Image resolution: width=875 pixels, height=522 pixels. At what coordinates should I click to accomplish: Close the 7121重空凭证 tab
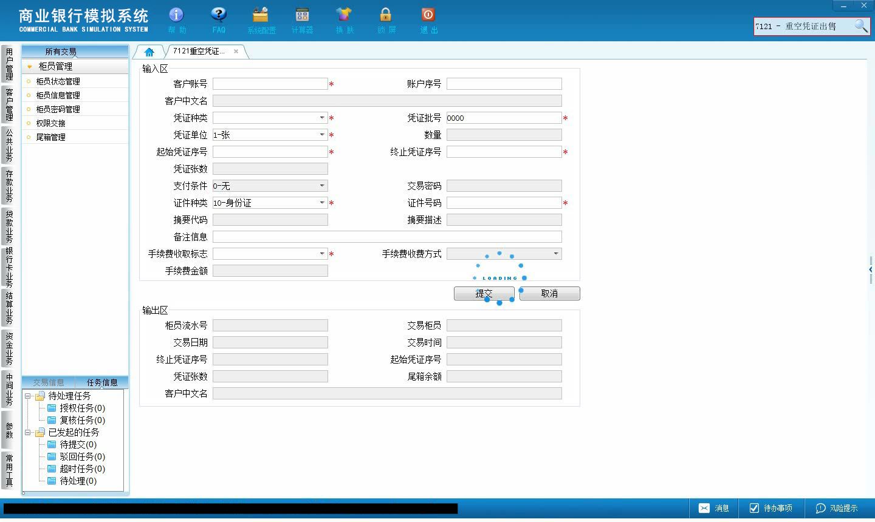point(236,52)
